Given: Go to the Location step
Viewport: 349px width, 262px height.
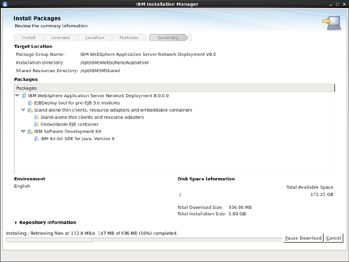Looking at the screenshot, I should (x=94, y=38).
